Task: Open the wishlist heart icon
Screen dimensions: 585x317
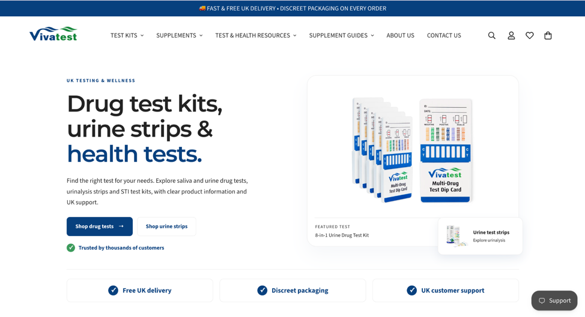Action: click(x=529, y=35)
